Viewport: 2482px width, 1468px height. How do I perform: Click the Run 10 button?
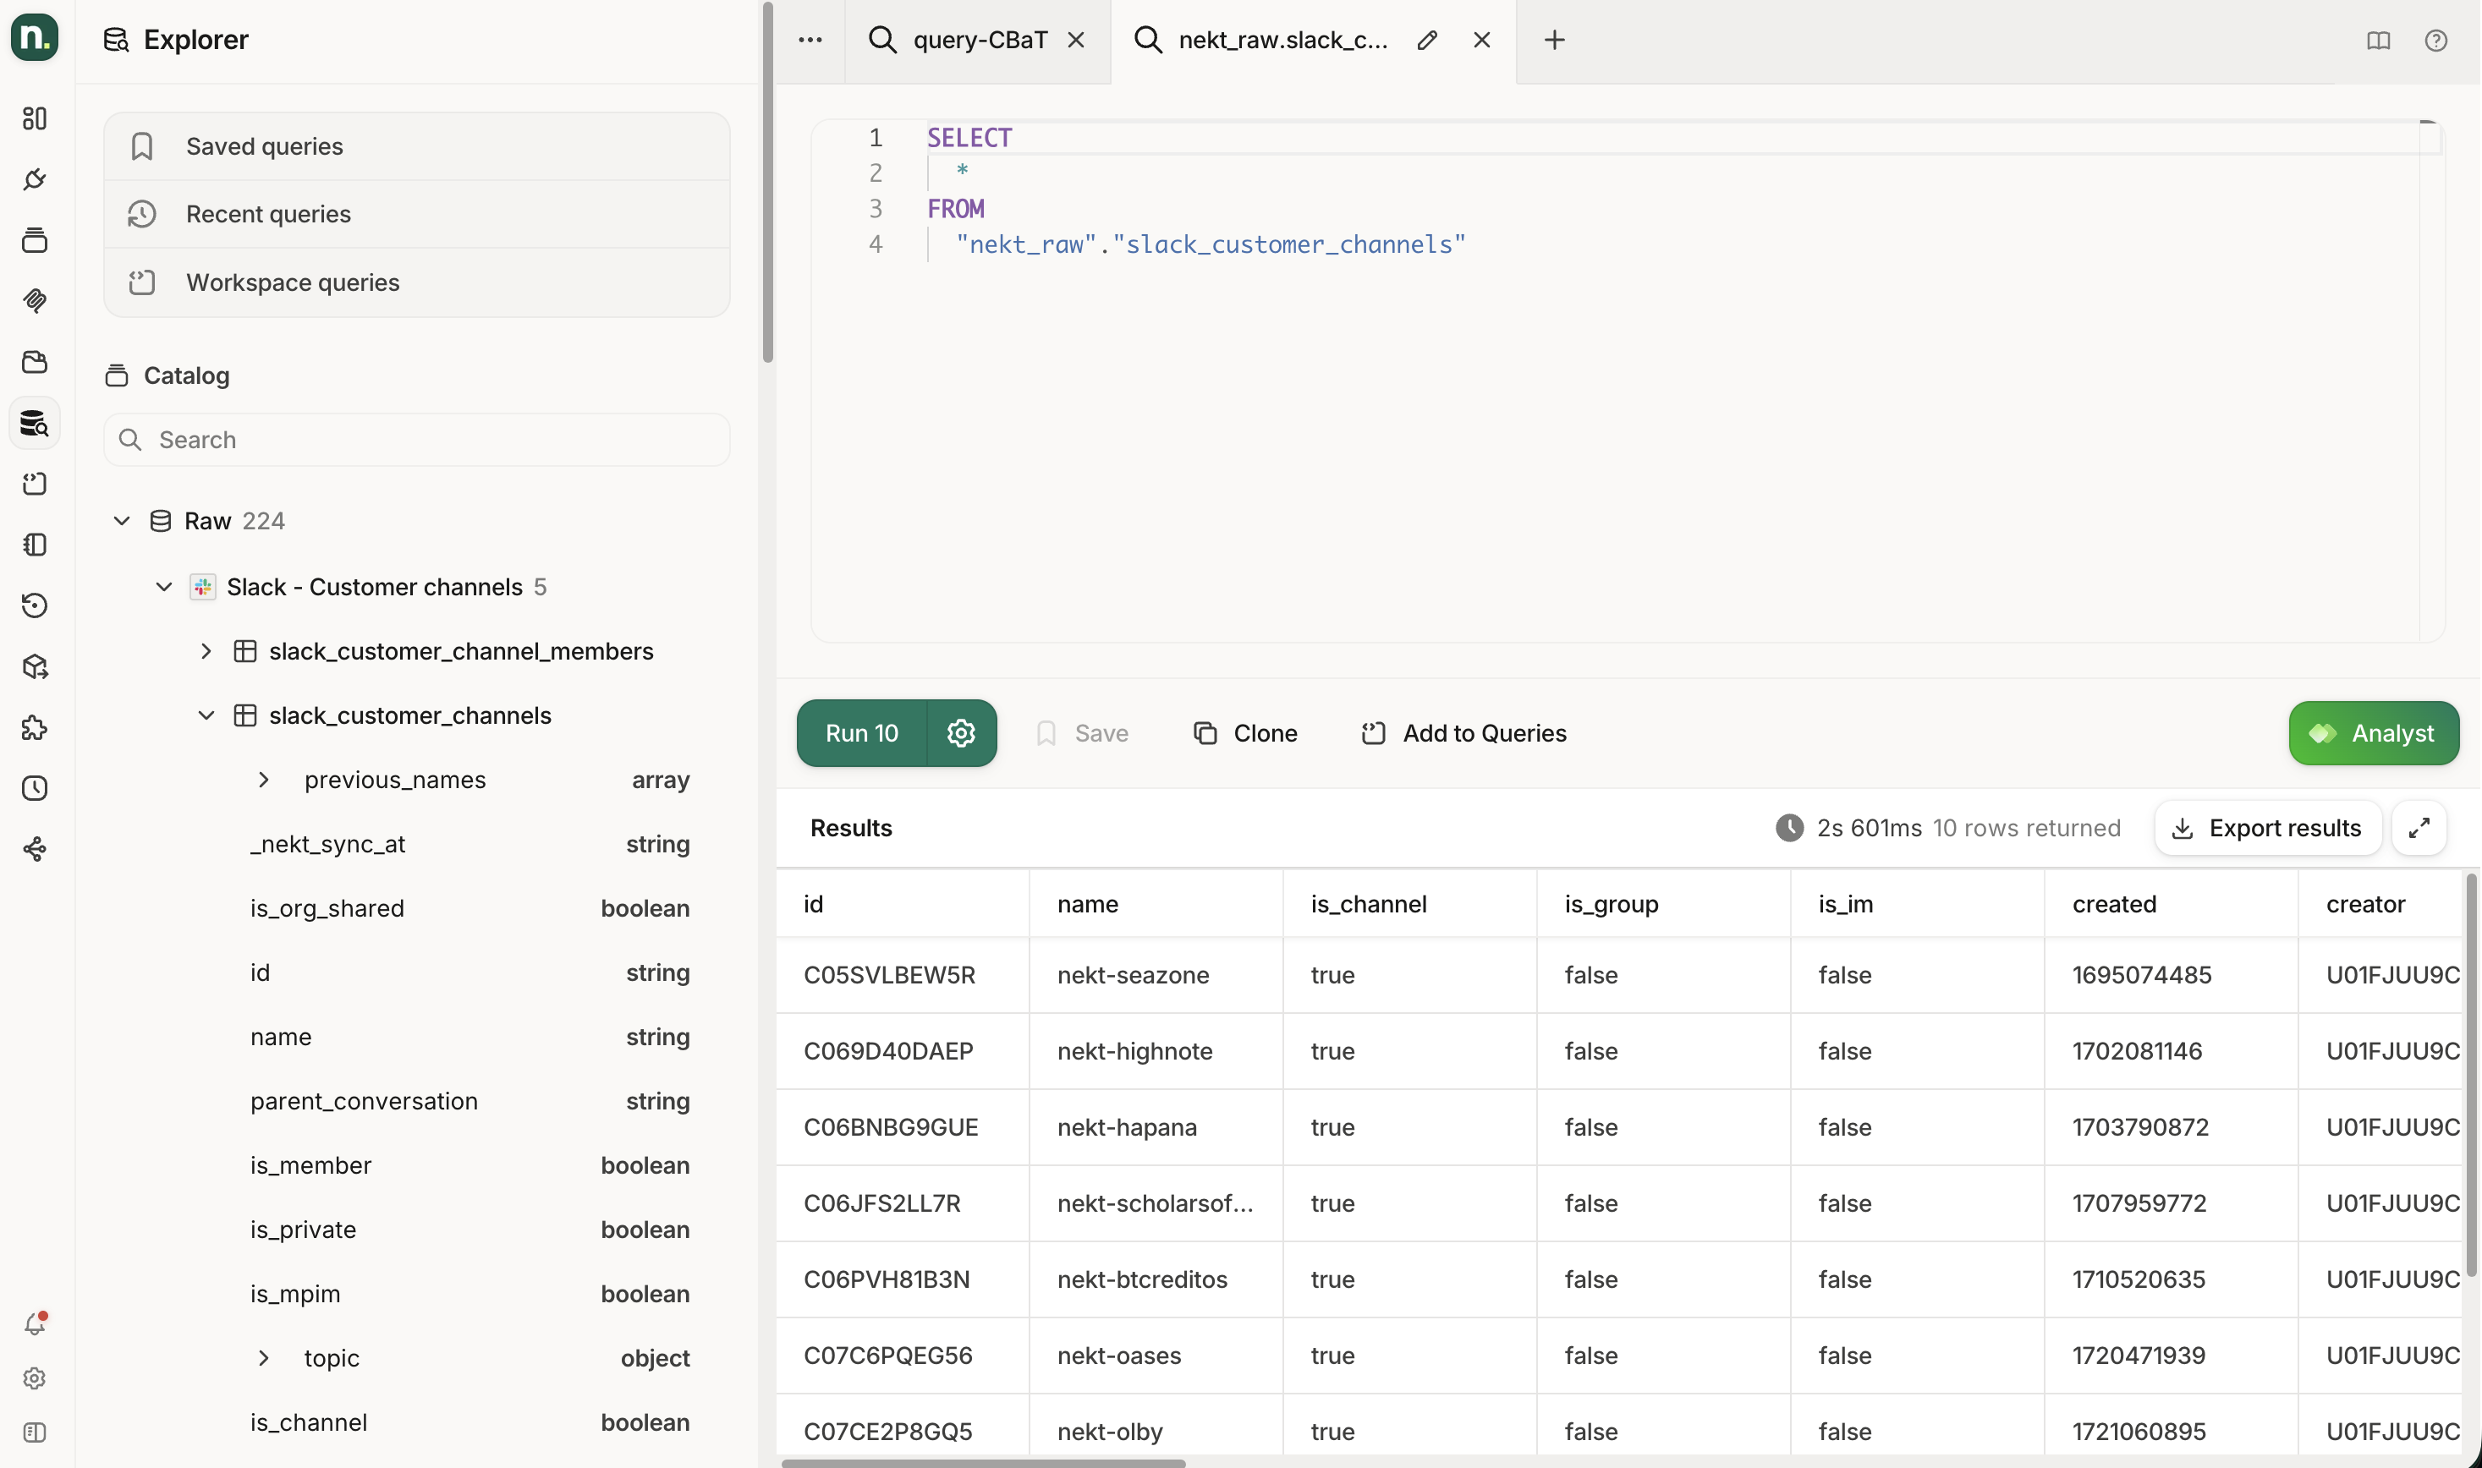click(862, 733)
